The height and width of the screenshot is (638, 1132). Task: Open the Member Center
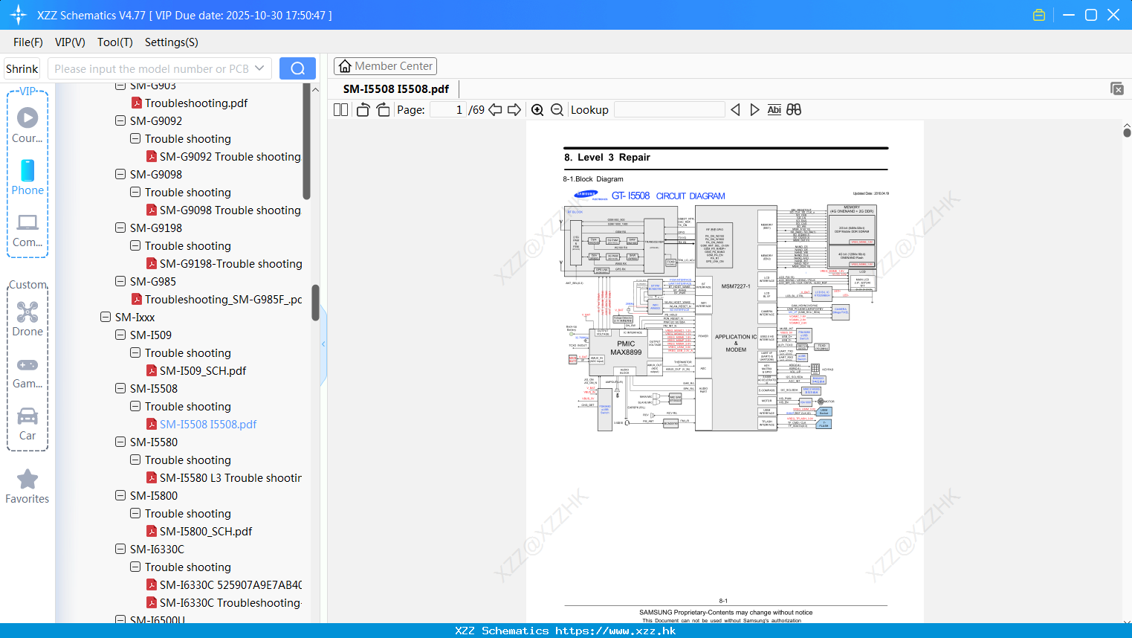385,66
